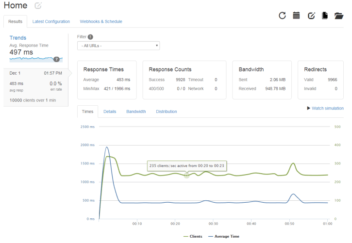Click the Trends link in sidebar
Image resolution: width=352 pixels, height=243 pixels.
[x=18, y=38]
